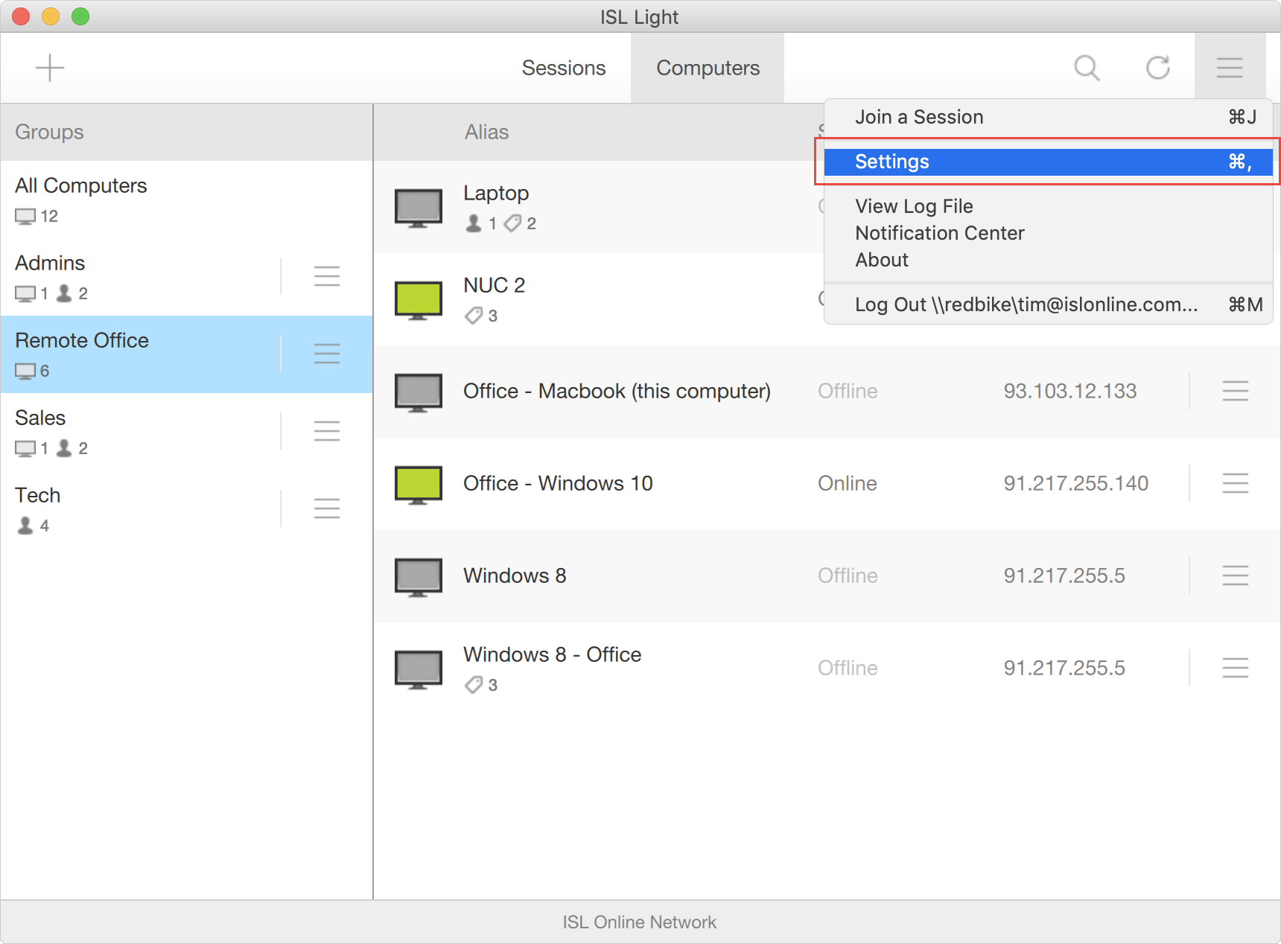
Task: Select Settings in the dropdown menu
Action: click(1049, 162)
